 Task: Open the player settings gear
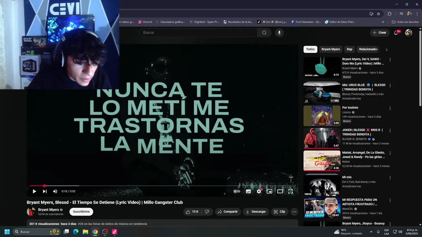pyautogui.click(x=259, y=191)
